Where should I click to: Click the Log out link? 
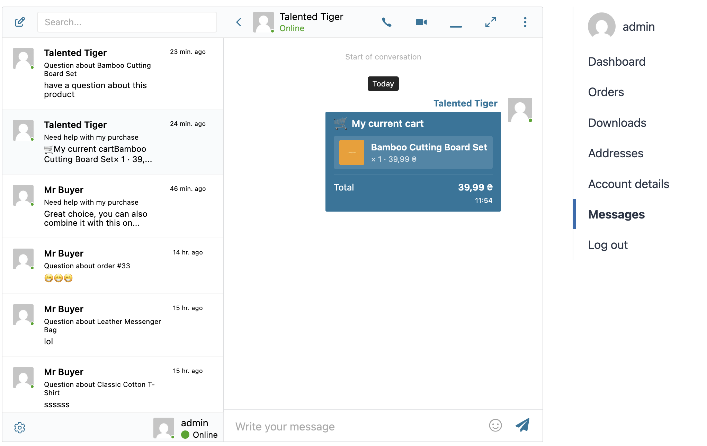(x=608, y=245)
